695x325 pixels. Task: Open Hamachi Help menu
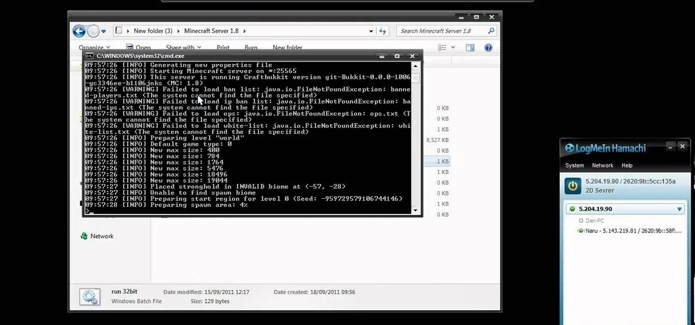(x=627, y=165)
